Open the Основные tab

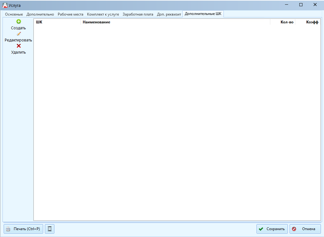click(x=14, y=14)
